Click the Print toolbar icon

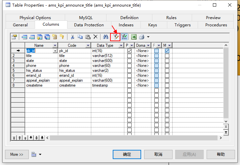142,37
